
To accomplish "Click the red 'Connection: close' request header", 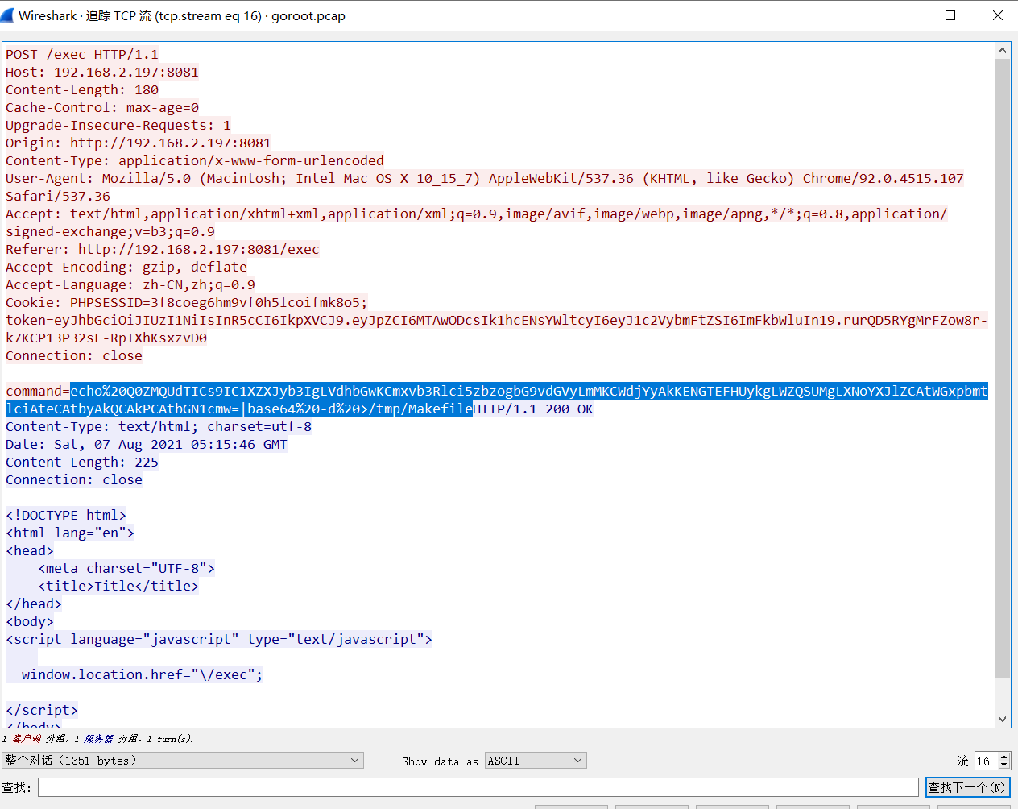I will [x=74, y=355].
